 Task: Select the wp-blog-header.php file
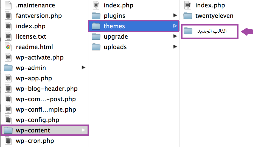47,89
